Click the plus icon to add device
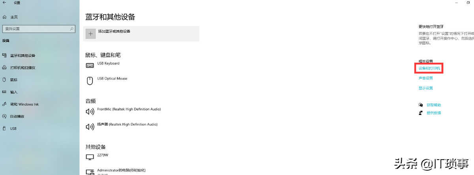Viewport: 474px width, 175px height. point(91,34)
